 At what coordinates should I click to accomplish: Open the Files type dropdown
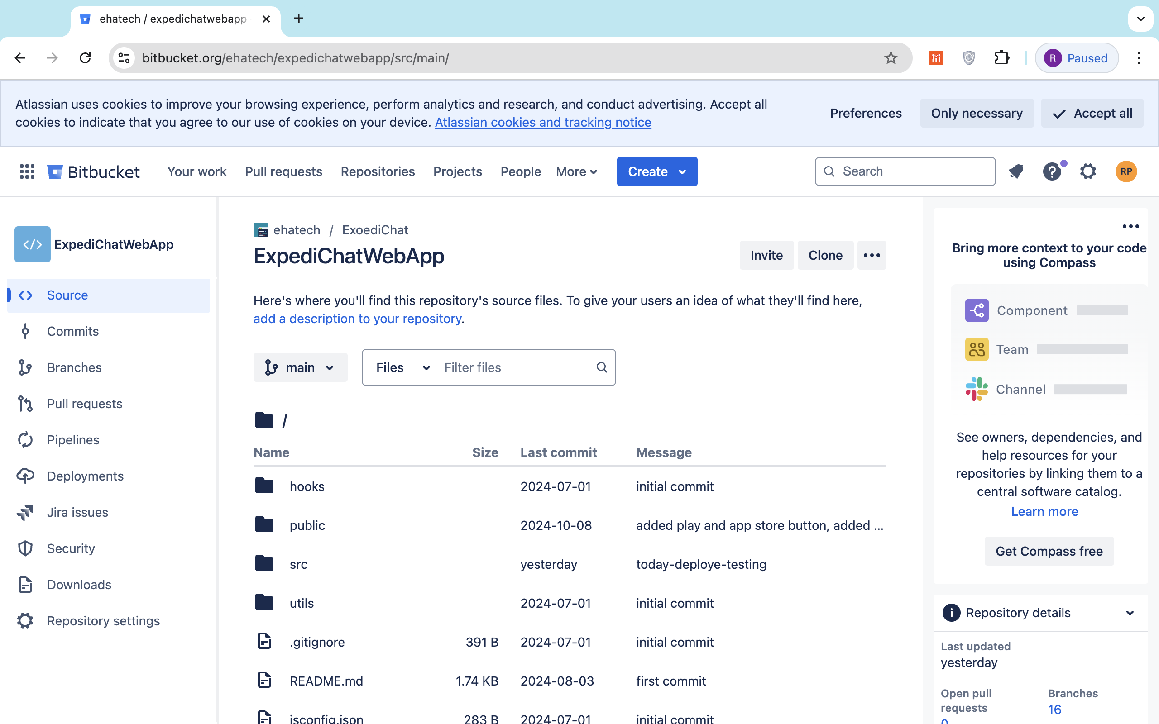402,367
